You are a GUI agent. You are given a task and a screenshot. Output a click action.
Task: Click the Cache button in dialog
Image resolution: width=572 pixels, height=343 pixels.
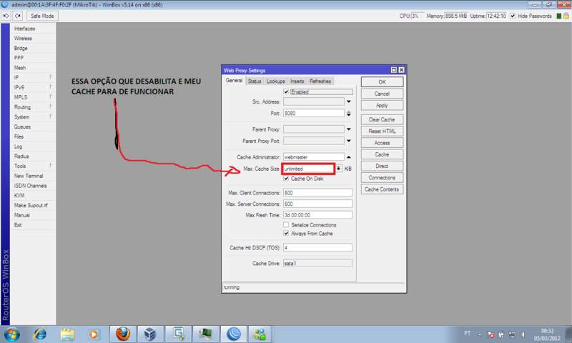[382, 154]
